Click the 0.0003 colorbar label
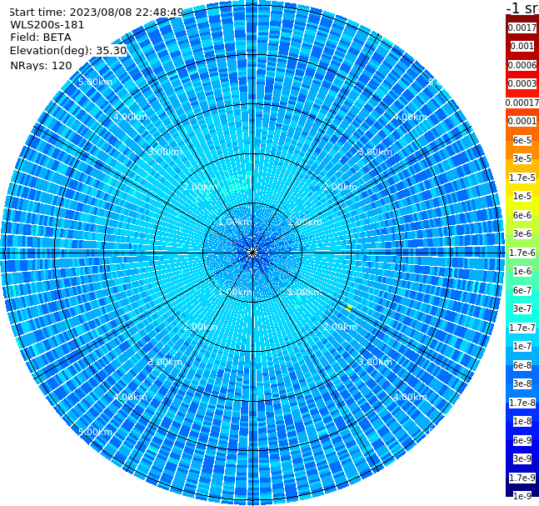Viewport: 539px width, 506px height. [x=522, y=83]
